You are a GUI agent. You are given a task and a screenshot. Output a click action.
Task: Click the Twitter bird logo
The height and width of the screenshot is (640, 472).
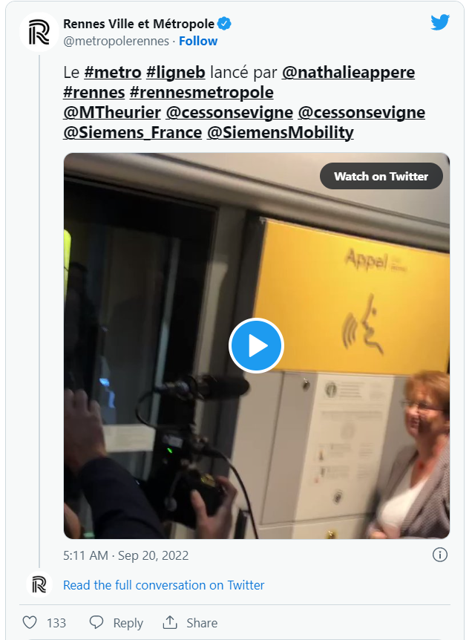coord(440,23)
